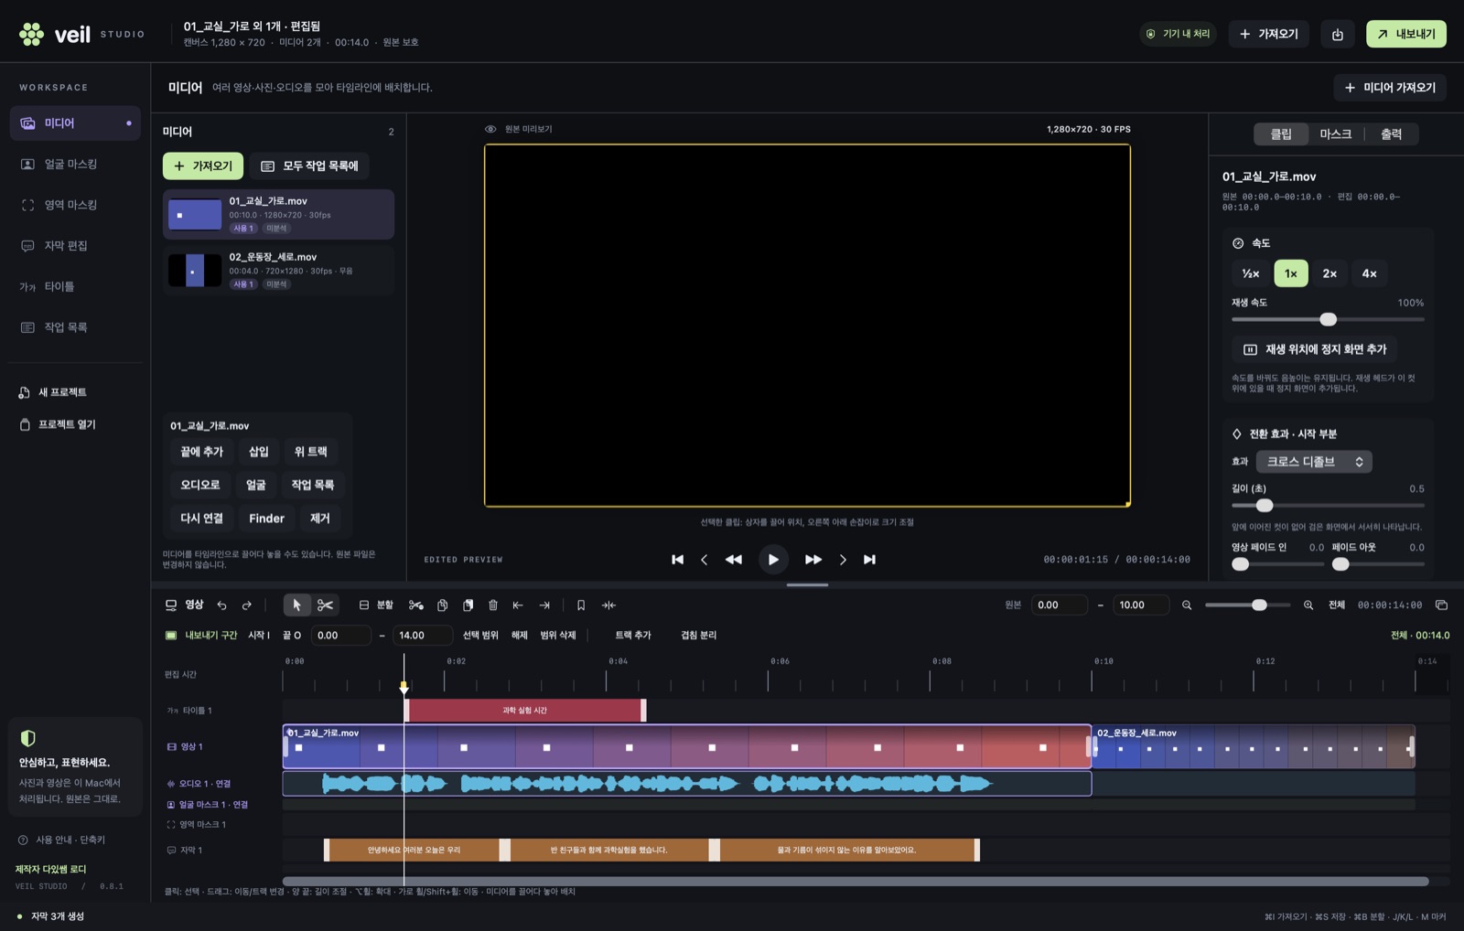Select the 과학 실험 시간 title clip
The height and width of the screenshot is (931, 1464).
(x=525, y=711)
